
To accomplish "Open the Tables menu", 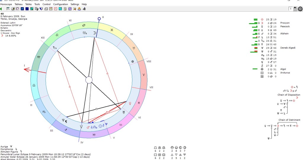I will coord(28,4).
